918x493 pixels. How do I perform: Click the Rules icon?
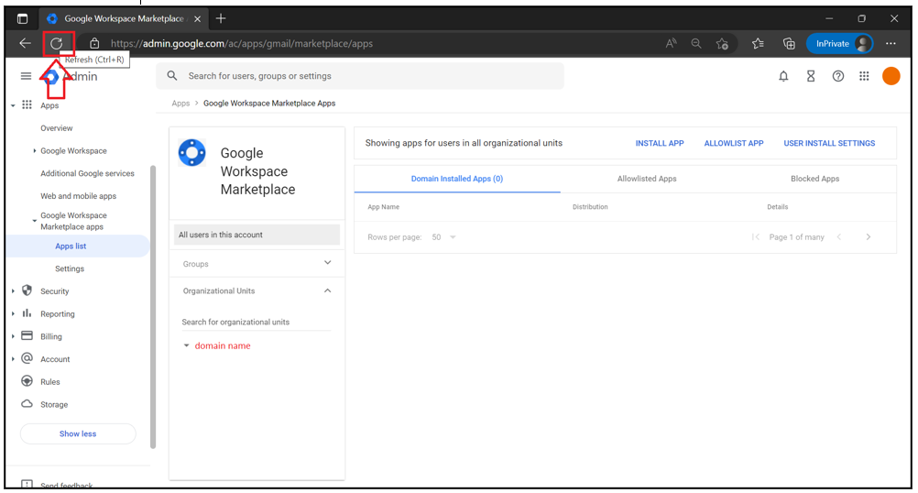tap(27, 381)
